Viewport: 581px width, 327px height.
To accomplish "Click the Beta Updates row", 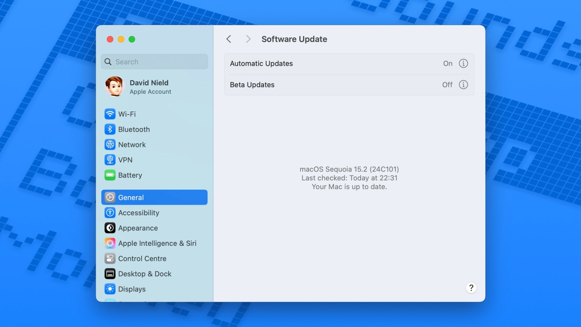I will pos(332,84).
